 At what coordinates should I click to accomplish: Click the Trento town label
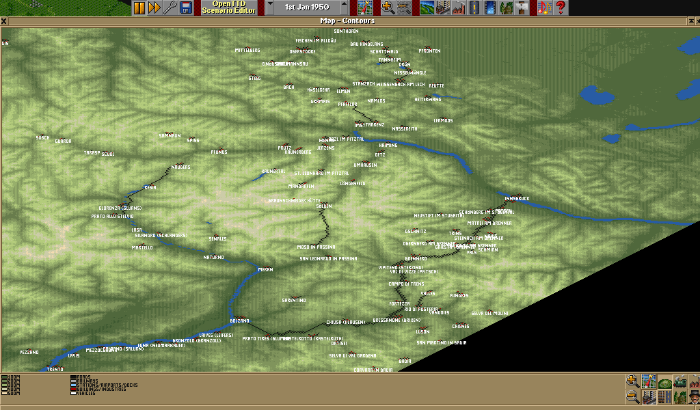[x=55, y=369]
